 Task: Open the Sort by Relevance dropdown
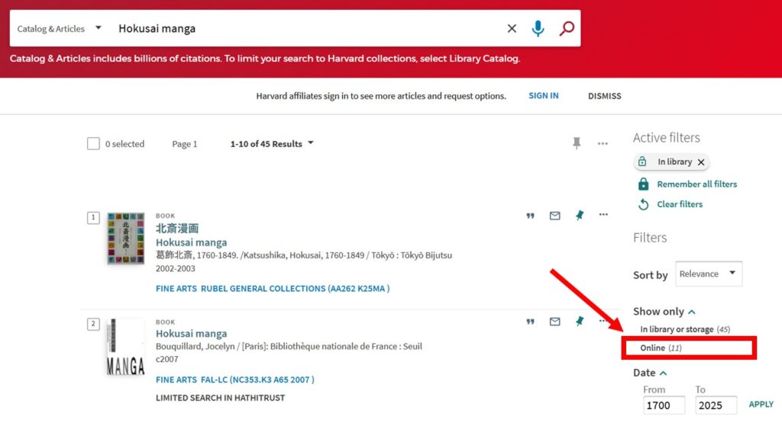[x=709, y=274]
